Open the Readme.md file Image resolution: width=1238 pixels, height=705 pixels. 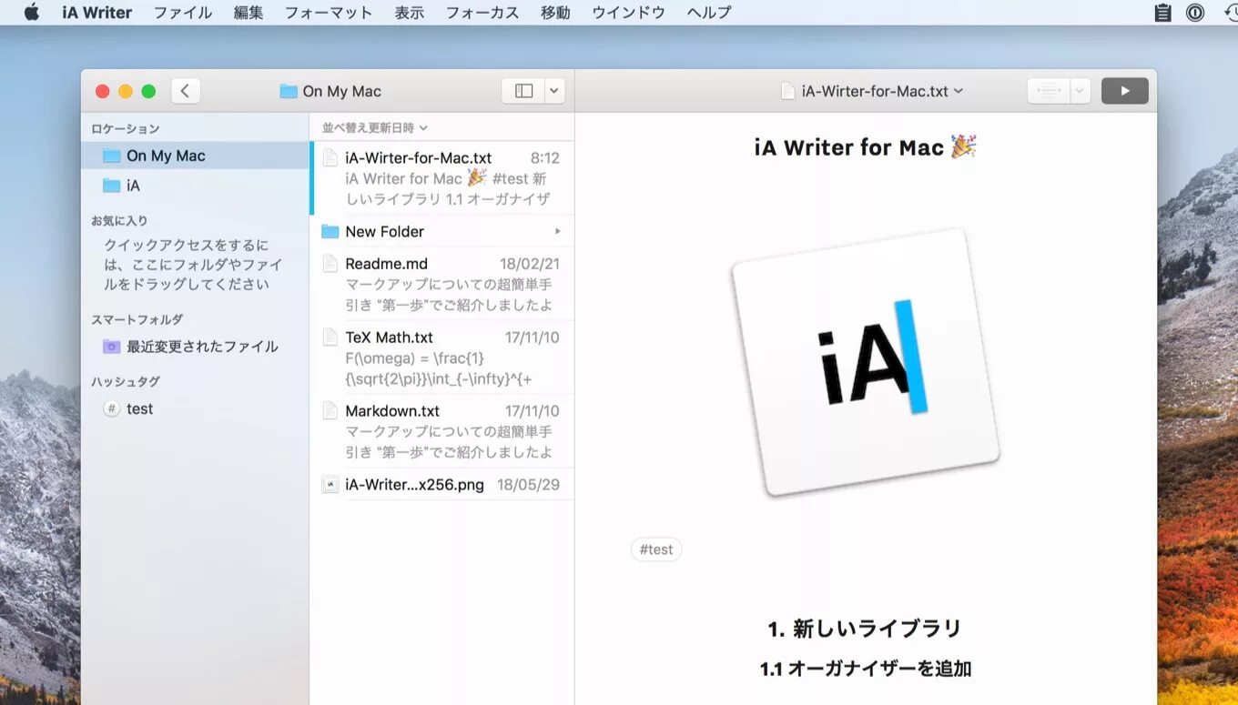pyautogui.click(x=442, y=284)
